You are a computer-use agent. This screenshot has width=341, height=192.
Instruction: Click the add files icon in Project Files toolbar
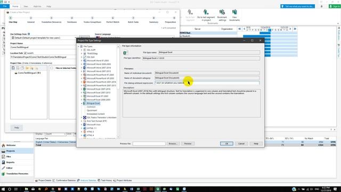13,68
